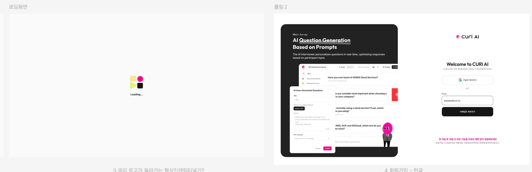The image size is (532, 172).
Task: Click the Prompts text area
Action: 312,122
